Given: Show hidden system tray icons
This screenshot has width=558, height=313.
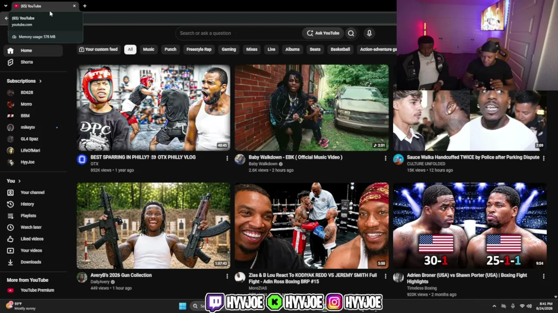Looking at the screenshot, I should [x=494, y=306].
